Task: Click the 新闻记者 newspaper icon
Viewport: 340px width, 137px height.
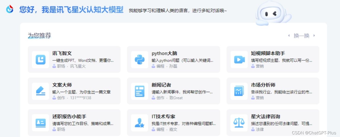Action: [x=140, y=91]
